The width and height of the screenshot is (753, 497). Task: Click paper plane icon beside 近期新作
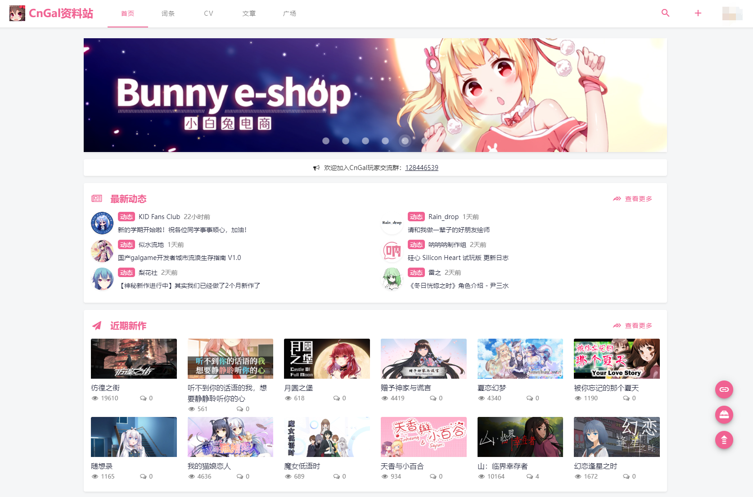pos(97,326)
